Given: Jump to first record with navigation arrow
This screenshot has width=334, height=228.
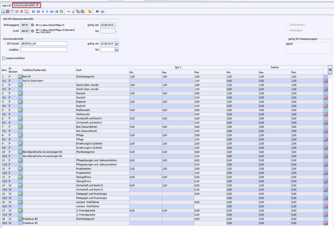Looking at the screenshot, I should pyautogui.click(x=33, y=12).
